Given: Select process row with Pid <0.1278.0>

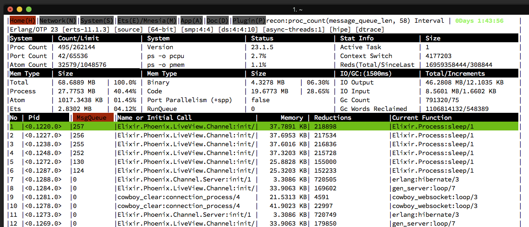Looking at the screenshot, I should tap(264, 206).
